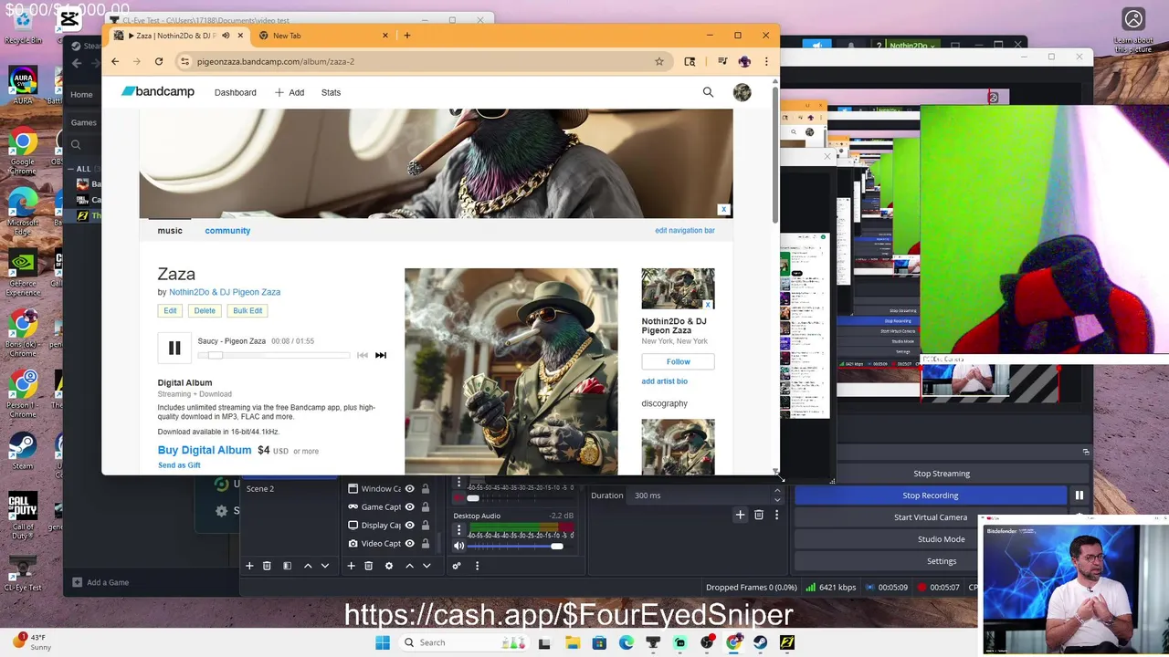The height and width of the screenshot is (657, 1169).
Task: Click the Chrome address bar URL
Action: pos(276,61)
